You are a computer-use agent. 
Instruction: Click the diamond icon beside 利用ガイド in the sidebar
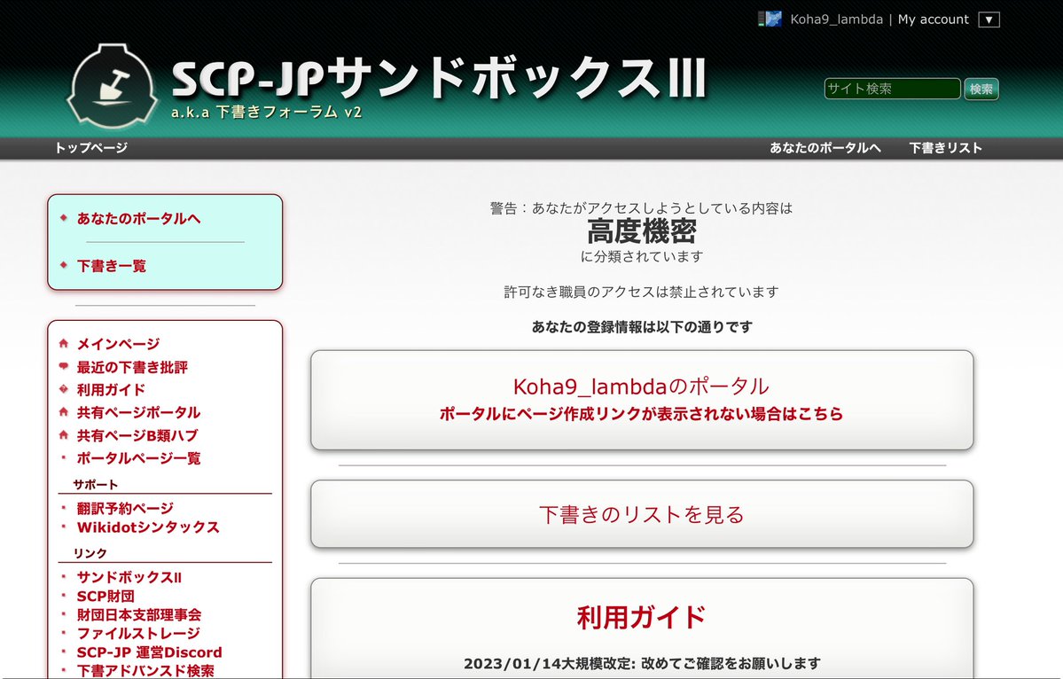64,389
